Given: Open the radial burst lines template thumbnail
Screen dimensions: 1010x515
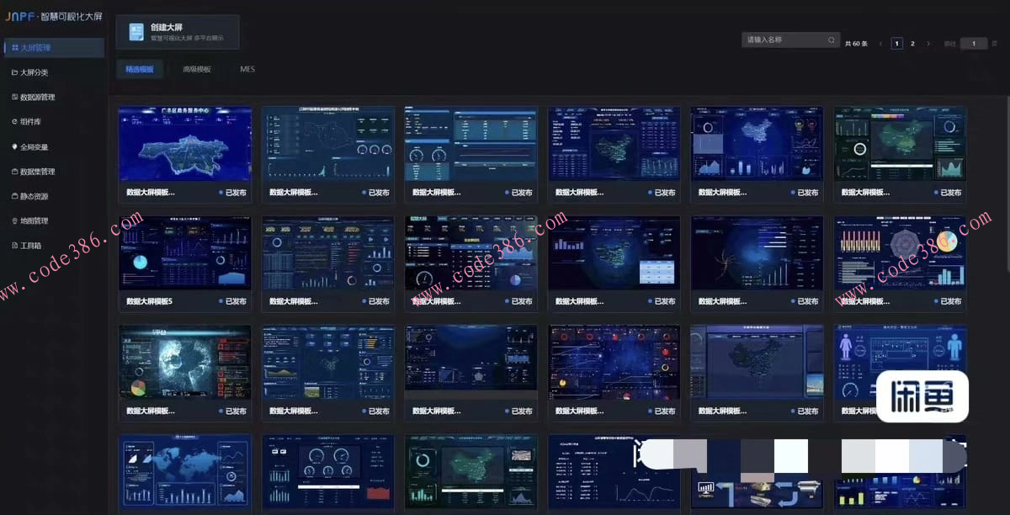Looking at the screenshot, I should pos(757,253).
